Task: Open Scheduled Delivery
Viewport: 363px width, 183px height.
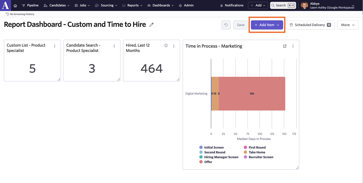Action: pos(310,25)
